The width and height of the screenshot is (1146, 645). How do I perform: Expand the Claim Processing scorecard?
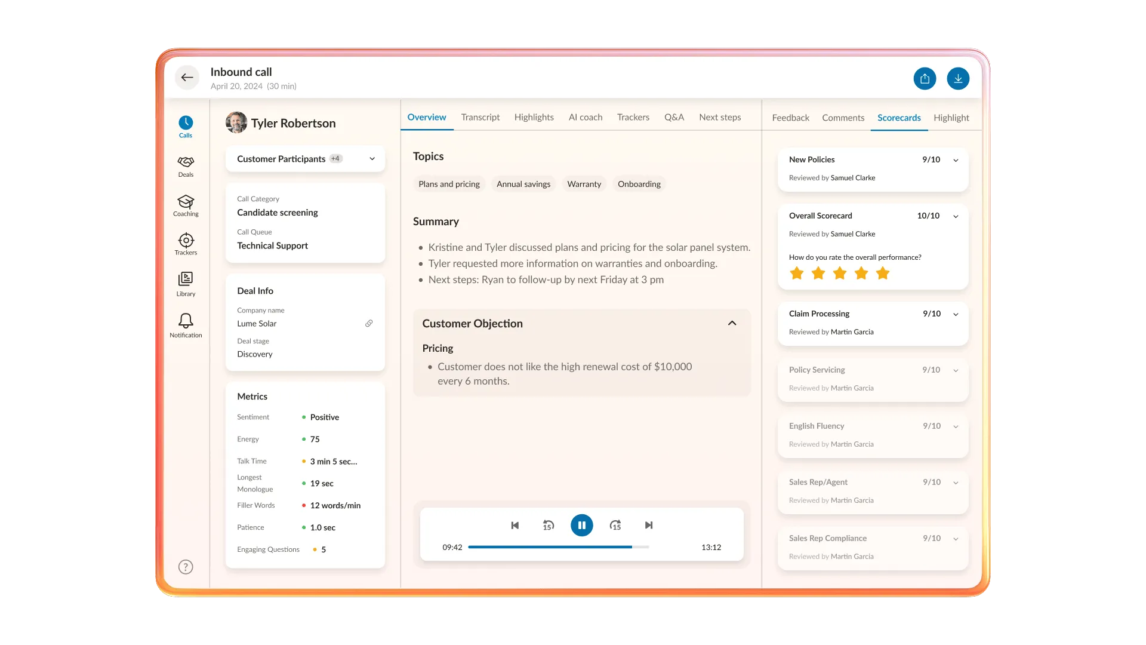tap(956, 314)
